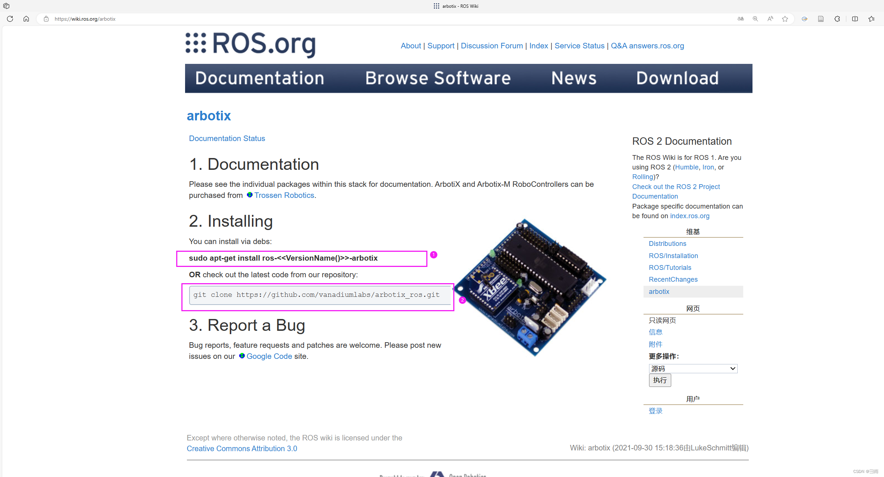Click the 执行 button
Viewport: 884px width, 477px height.
click(x=660, y=380)
